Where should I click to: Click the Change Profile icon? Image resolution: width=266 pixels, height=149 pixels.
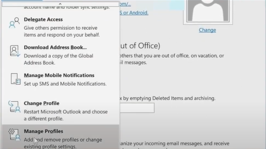pyautogui.click(x=14, y=107)
